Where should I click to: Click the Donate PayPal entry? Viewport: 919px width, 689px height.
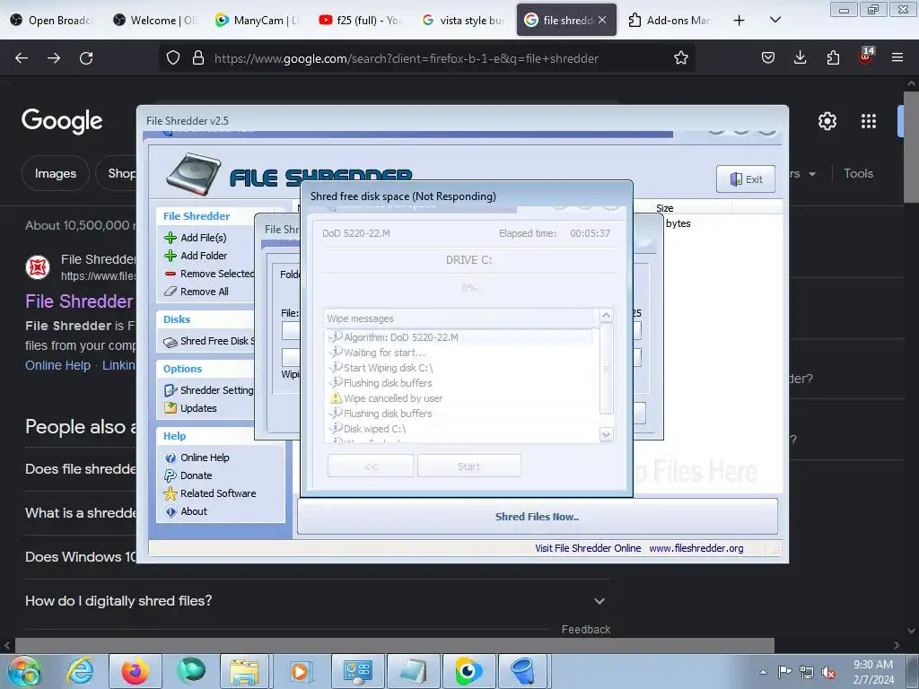(x=188, y=475)
